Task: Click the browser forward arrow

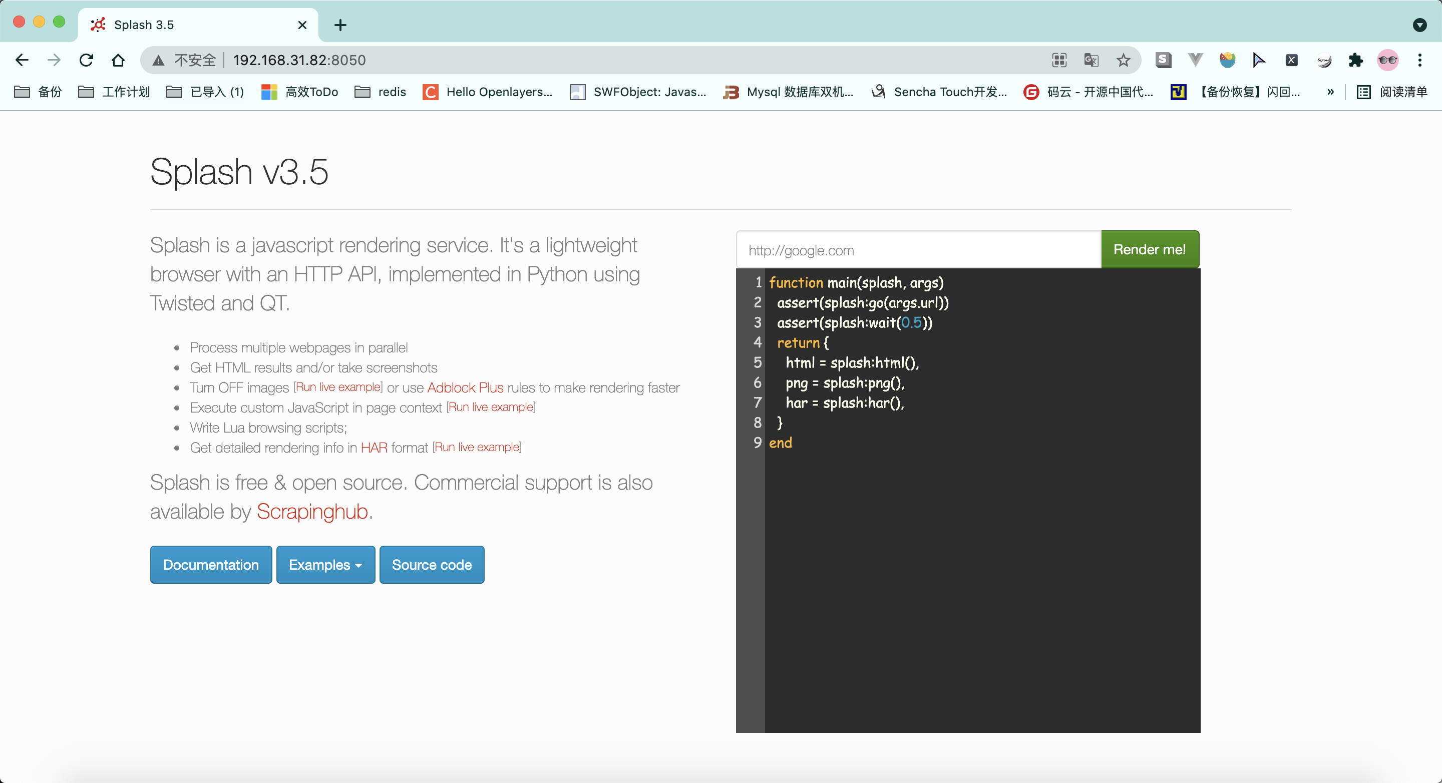Action: coord(54,60)
